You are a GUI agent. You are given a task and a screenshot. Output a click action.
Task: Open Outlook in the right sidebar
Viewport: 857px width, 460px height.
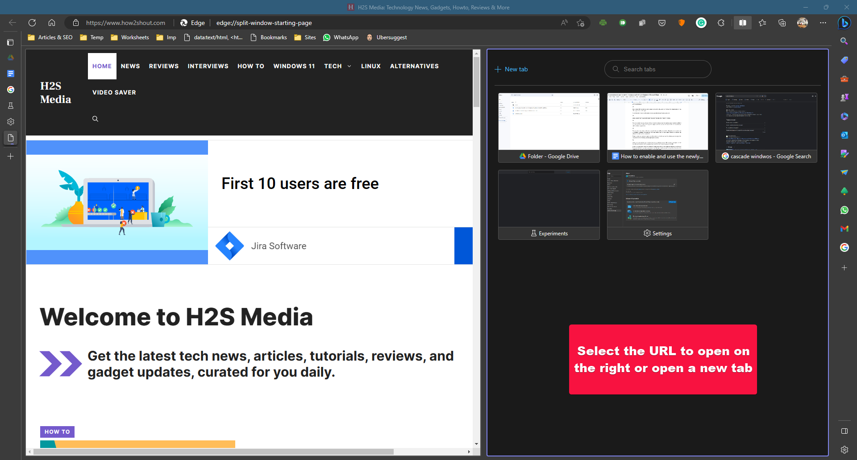(844, 135)
